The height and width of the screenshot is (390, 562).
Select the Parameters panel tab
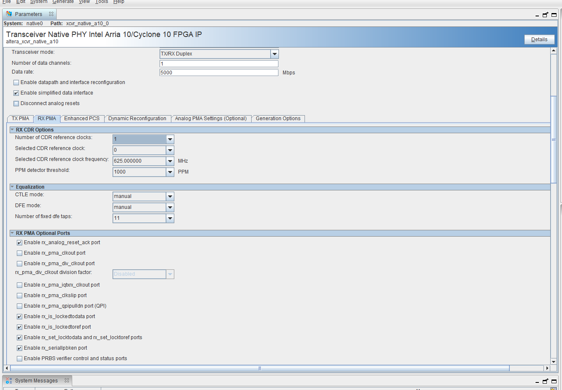29,14
